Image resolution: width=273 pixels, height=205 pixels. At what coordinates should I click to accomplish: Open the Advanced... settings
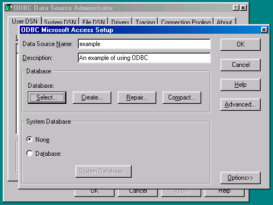point(240,104)
